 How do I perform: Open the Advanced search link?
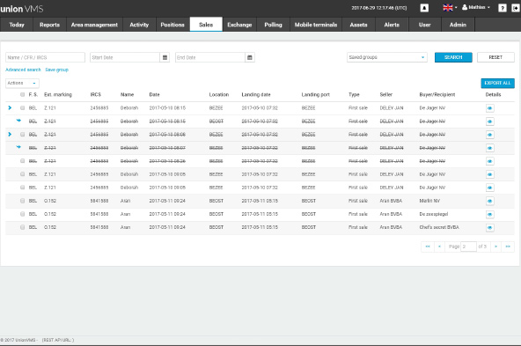[23, 70]
